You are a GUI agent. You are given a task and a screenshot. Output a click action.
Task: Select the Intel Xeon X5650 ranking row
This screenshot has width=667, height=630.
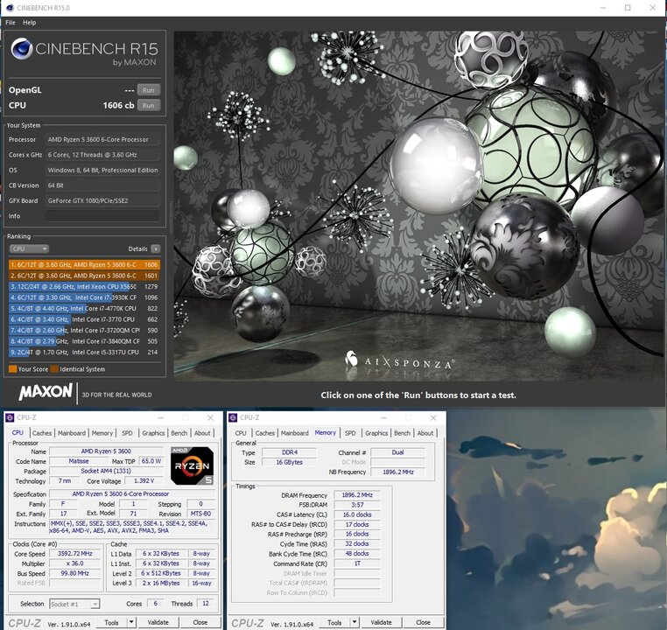84,286
